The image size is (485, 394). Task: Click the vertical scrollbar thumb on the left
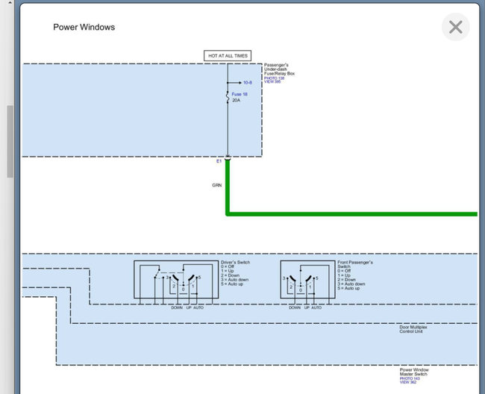(10, 141)
